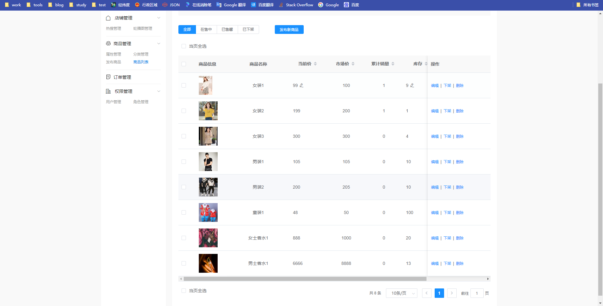Open the 订单管理 section icon
The width and height of the screenshot is (603, 306).
coord(108,77)
